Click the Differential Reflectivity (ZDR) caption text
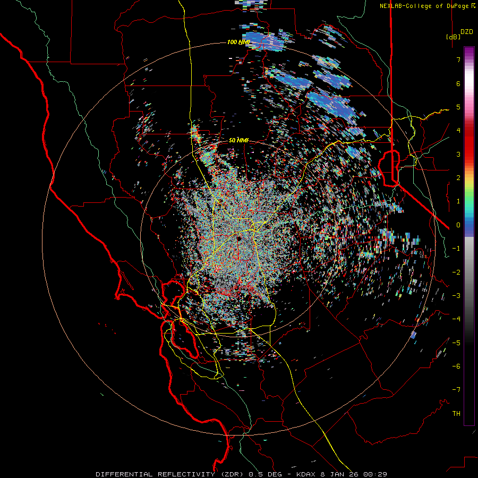478x478 pixels. pos(170,474)
